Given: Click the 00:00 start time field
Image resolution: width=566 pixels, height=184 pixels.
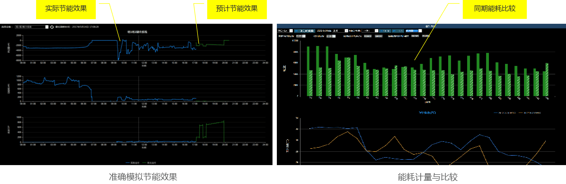Looking at the screenshot, I should click(x=368, y=36).
